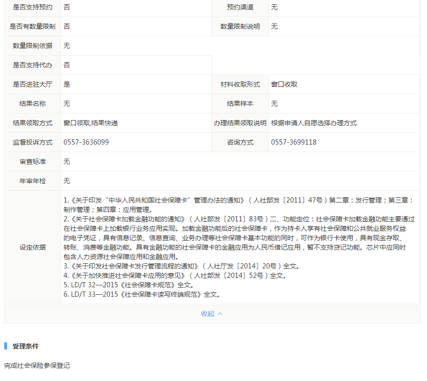Click the 根据申请人自愿选择办理方式 text
427x381 pixels.
pos(314,123)
